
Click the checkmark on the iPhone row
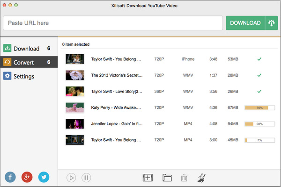click(259, 59)
